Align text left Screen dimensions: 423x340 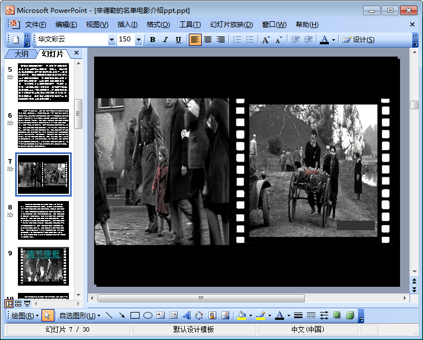coord(195,40)
